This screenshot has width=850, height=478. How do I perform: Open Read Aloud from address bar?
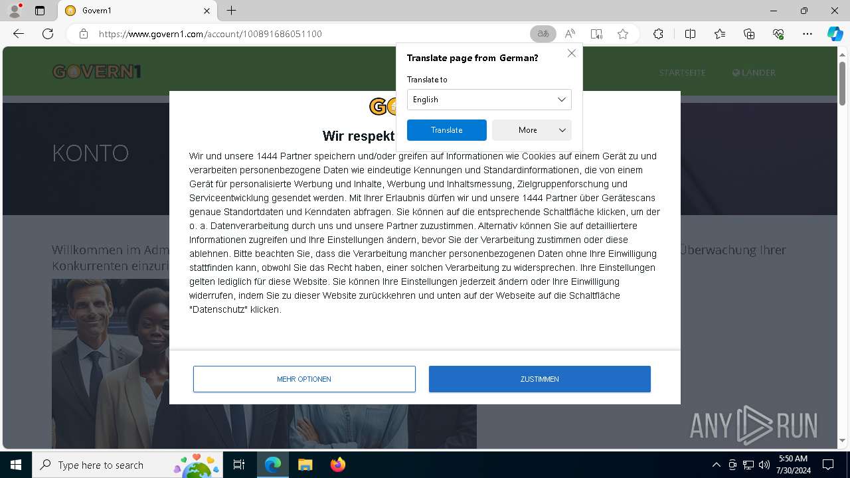570,34
